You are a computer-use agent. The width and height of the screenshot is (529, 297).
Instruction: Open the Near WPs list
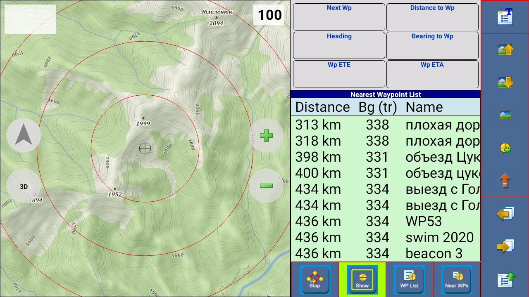click(457, 279)
